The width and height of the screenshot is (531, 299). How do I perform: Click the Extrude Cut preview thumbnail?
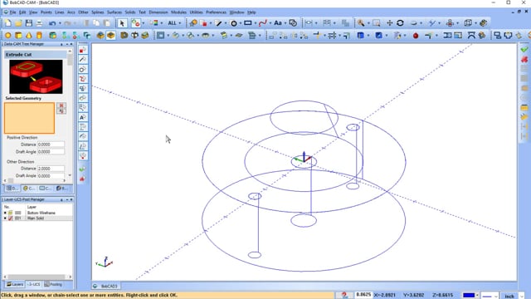pos(36,77)
